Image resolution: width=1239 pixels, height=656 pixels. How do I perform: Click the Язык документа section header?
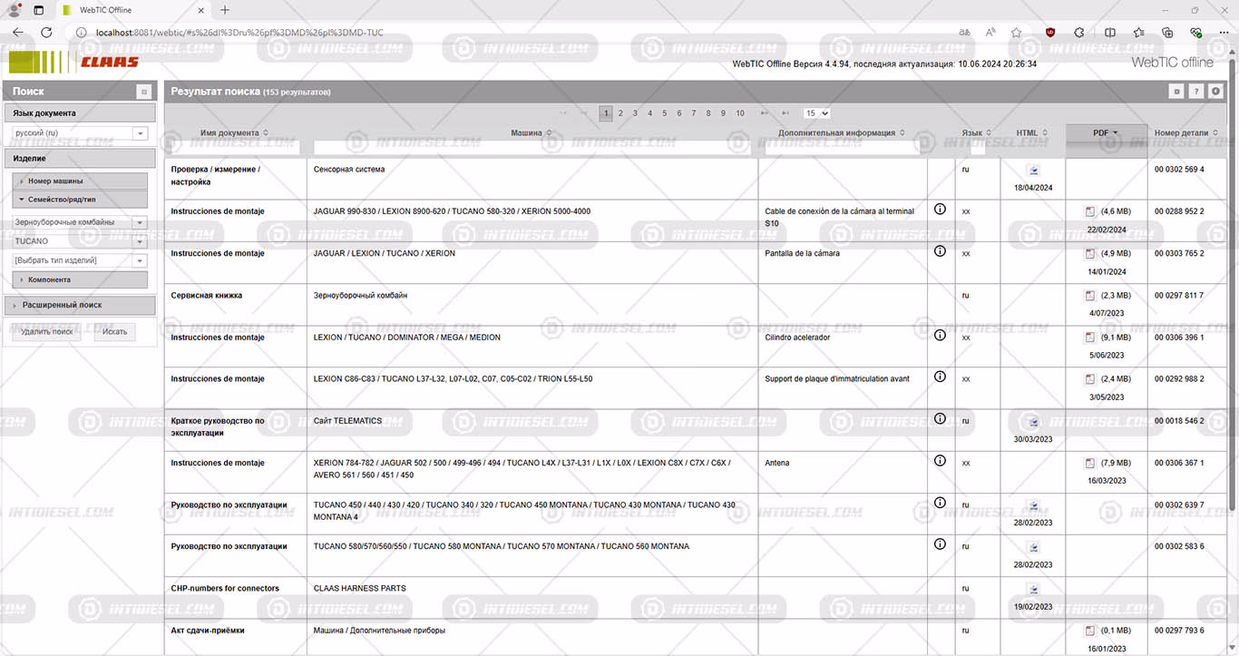point(80,113)
